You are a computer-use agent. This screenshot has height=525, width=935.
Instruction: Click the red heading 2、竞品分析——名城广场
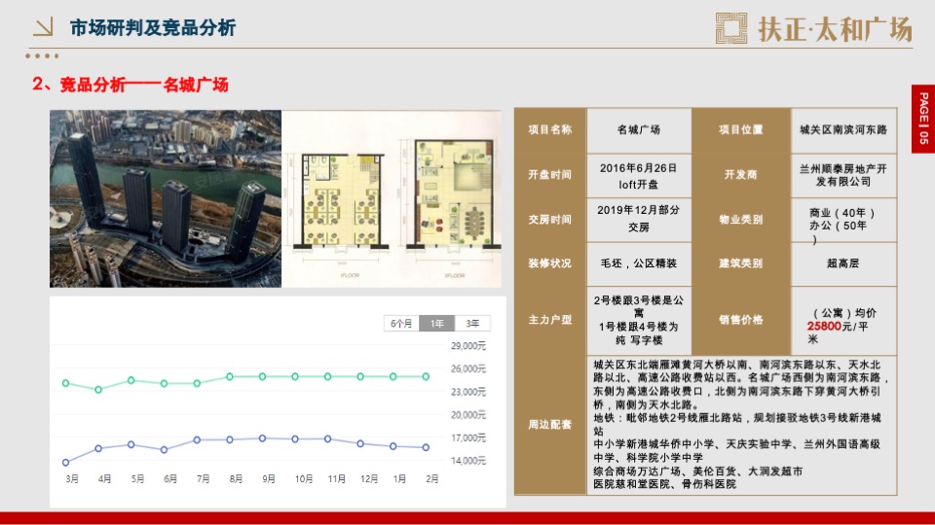[131, 84]
